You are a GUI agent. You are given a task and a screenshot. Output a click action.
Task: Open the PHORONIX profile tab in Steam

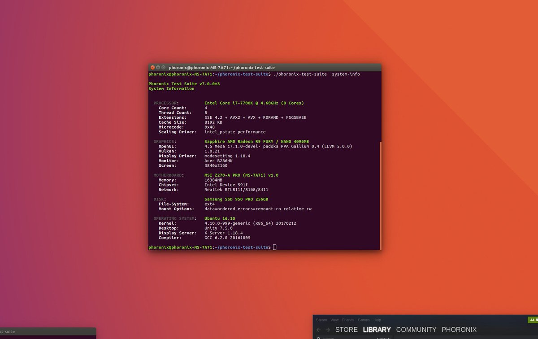click(459, 330)
